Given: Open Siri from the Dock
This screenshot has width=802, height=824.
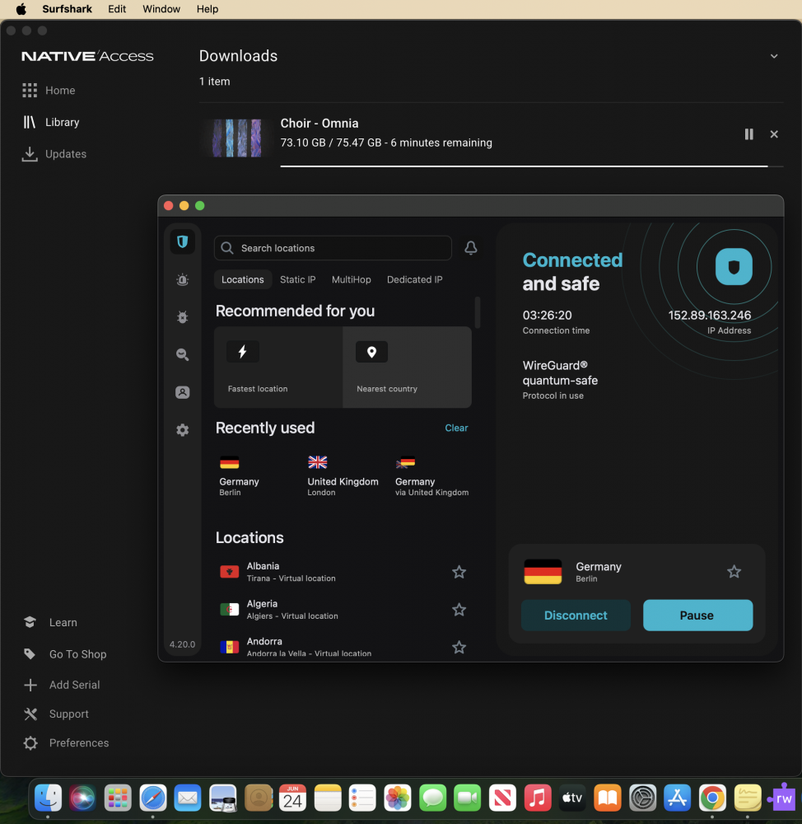Looking at the screenshot, I should 82,798.
